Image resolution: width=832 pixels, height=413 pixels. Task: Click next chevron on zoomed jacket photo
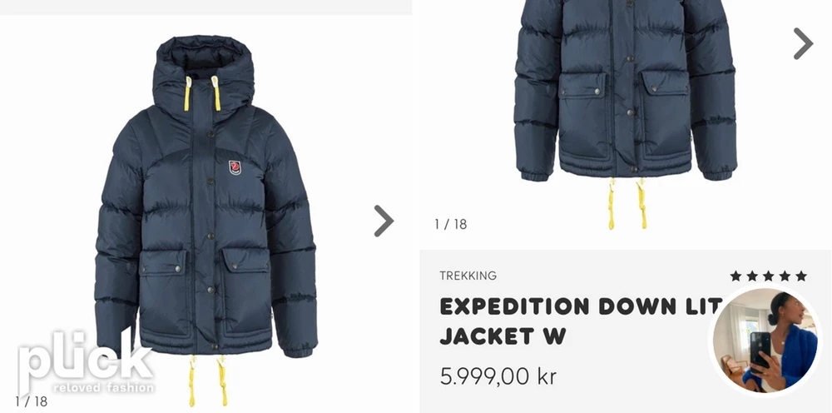coord(804,43)
